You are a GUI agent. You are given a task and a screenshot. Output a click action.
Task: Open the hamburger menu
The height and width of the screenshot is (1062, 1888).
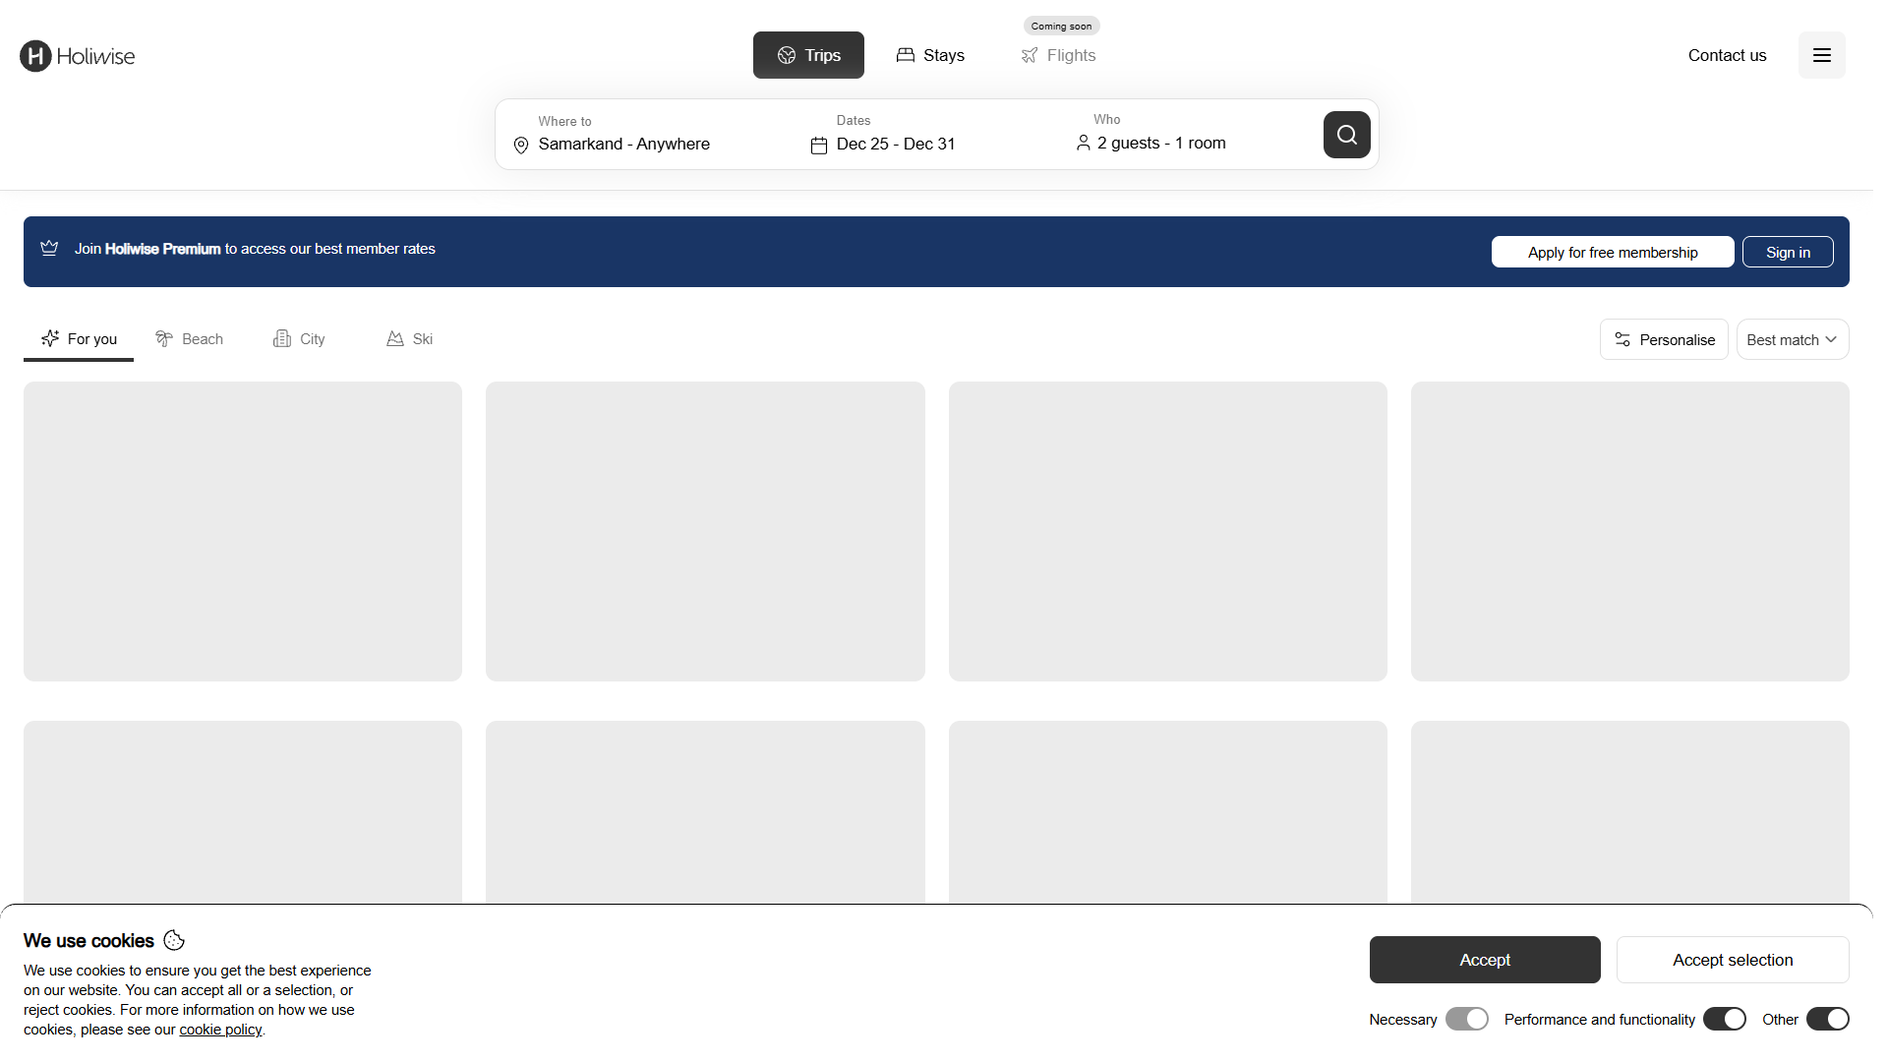[x=1821, y=55]
